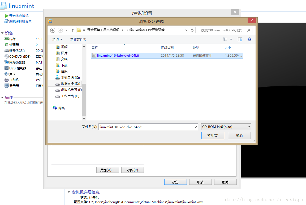Screen dimensions: 306x205
Task: Select the 处理器 device row
Action: pyautogui.click(x=24, y=45)
